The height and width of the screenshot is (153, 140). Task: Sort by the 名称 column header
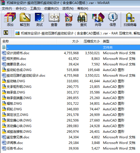click(29, 41)
